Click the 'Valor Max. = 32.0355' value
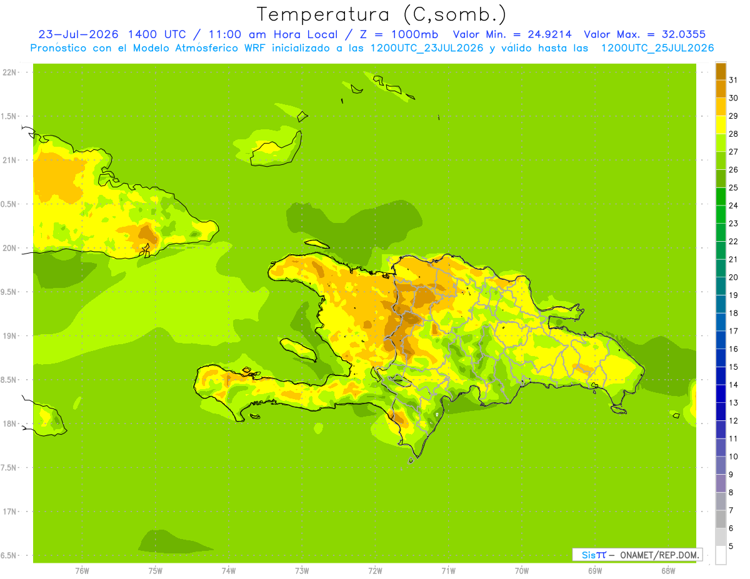Image resolution: width=750 pixels, height=579 pixels. tap(645, 34)
